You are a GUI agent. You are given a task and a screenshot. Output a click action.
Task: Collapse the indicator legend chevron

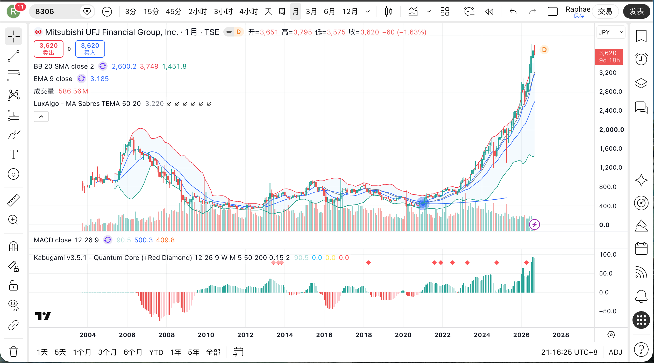click(x=41, y=117)
